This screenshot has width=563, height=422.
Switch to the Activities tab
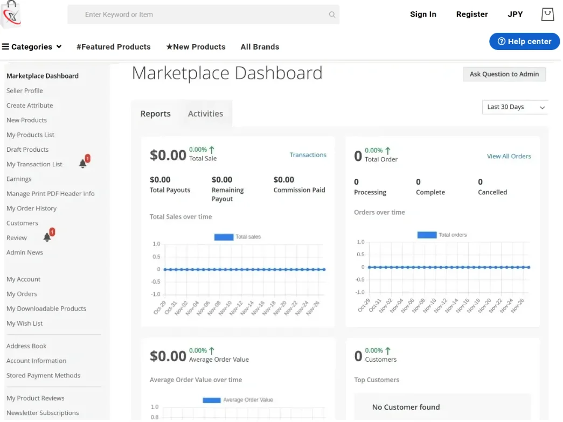coord(205,114)
